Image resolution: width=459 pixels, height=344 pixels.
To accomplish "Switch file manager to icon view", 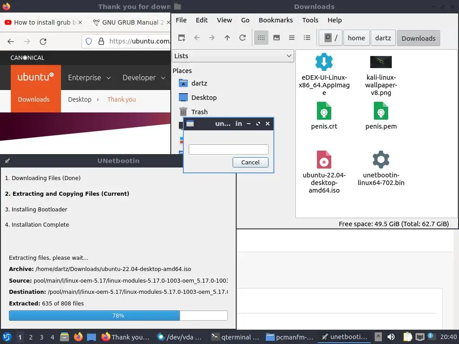I will pyautogui.click(x=261, y=38).
